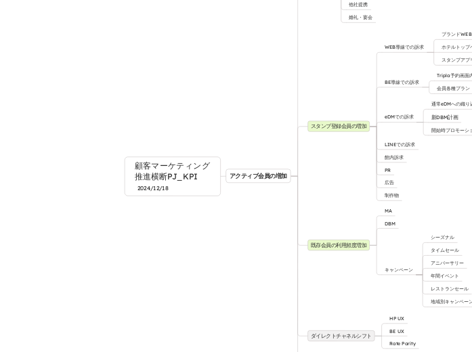Select the eDMでの訴求 subtopic
Viewport: 472px width, 352px height.
tap(399, 116)
